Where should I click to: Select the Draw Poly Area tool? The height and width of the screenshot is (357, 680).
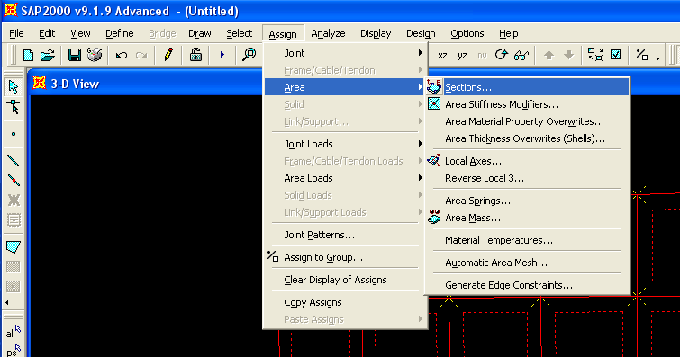(14, 247)
